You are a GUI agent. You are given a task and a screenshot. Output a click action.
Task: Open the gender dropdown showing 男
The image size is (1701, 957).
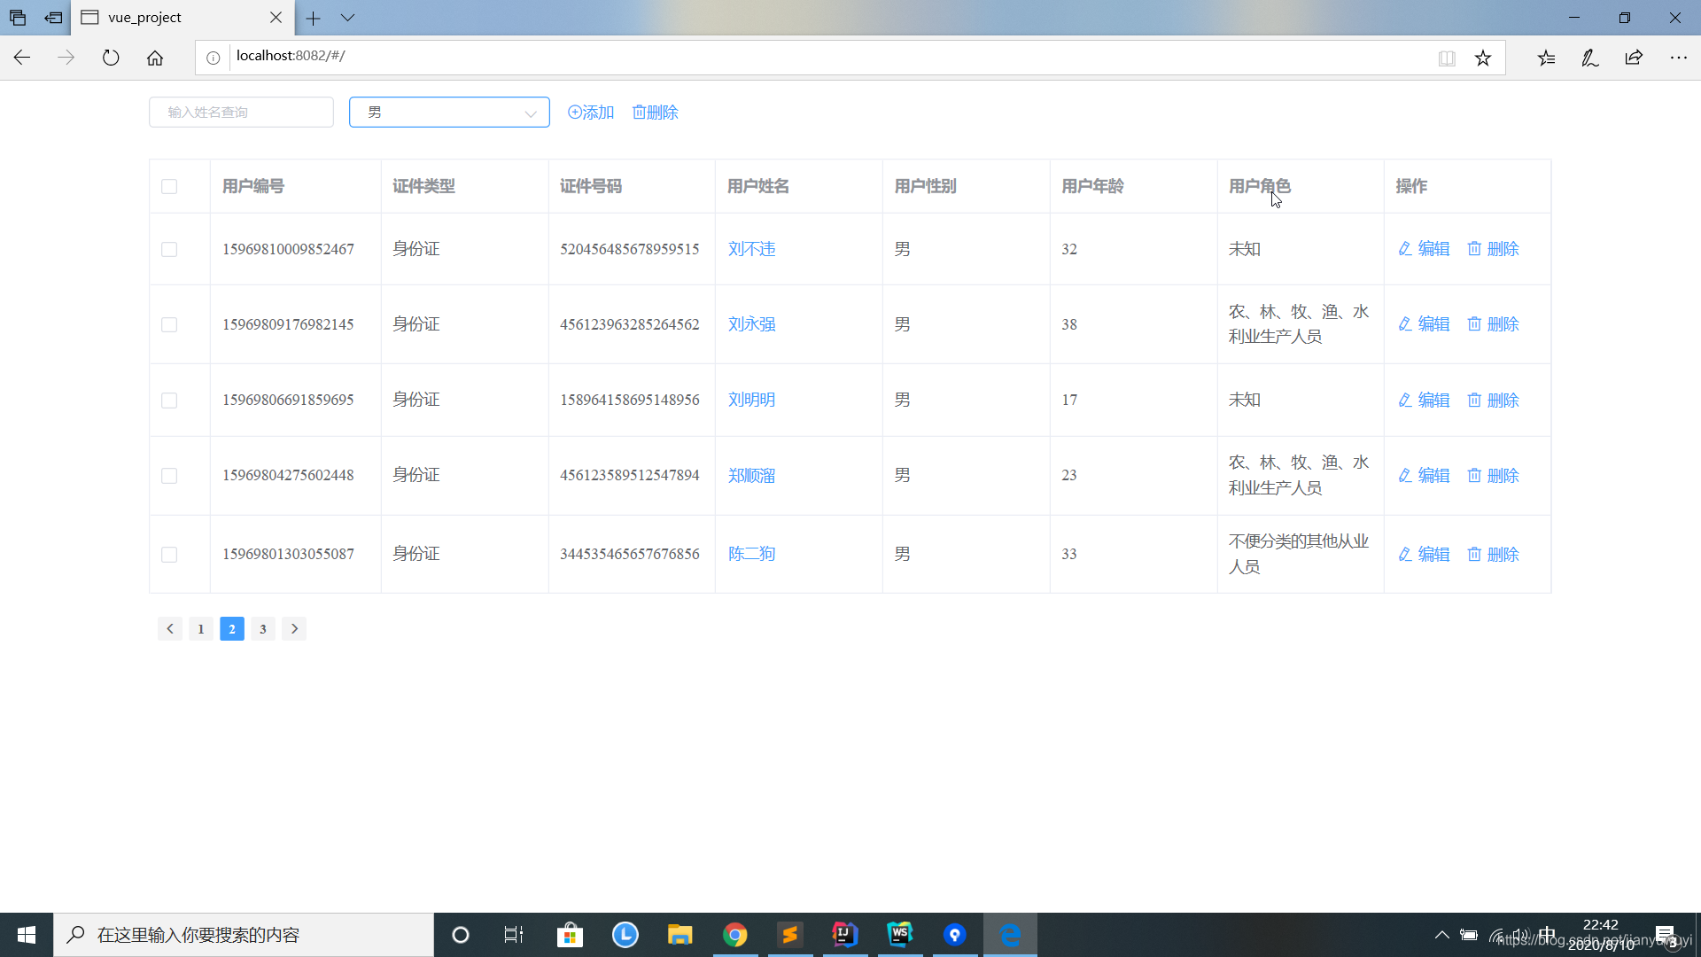tap(449, 113)
